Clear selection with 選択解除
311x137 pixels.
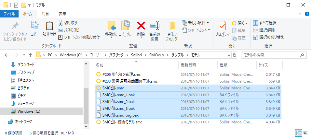coord(264,30)
